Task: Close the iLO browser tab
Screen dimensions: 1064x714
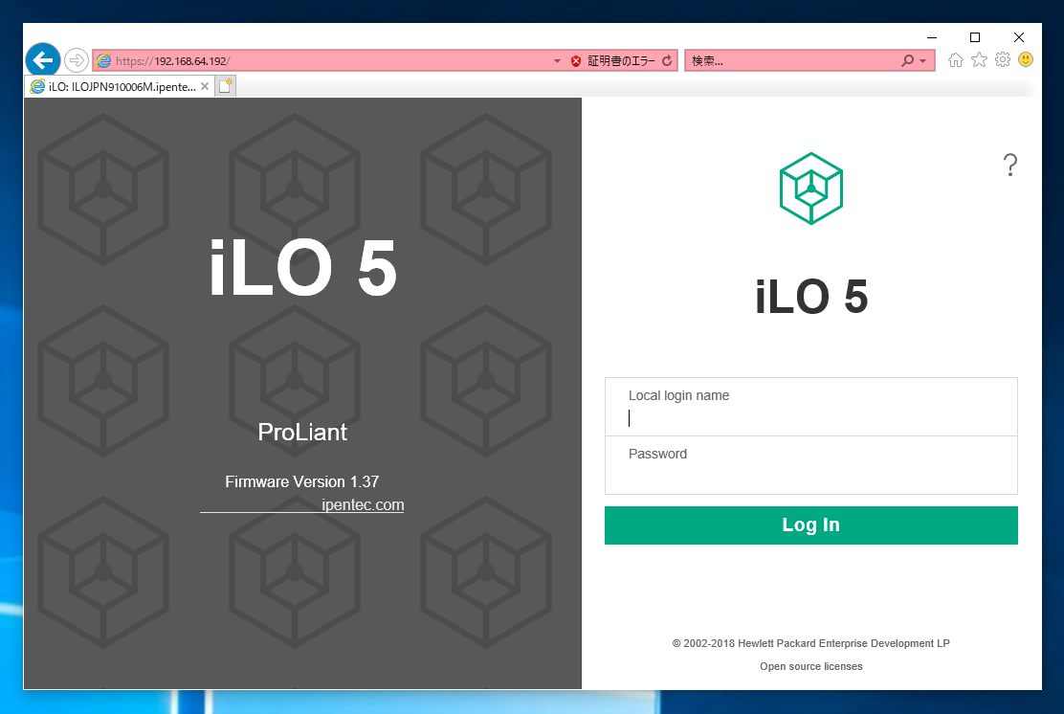Action: point(205,86)
